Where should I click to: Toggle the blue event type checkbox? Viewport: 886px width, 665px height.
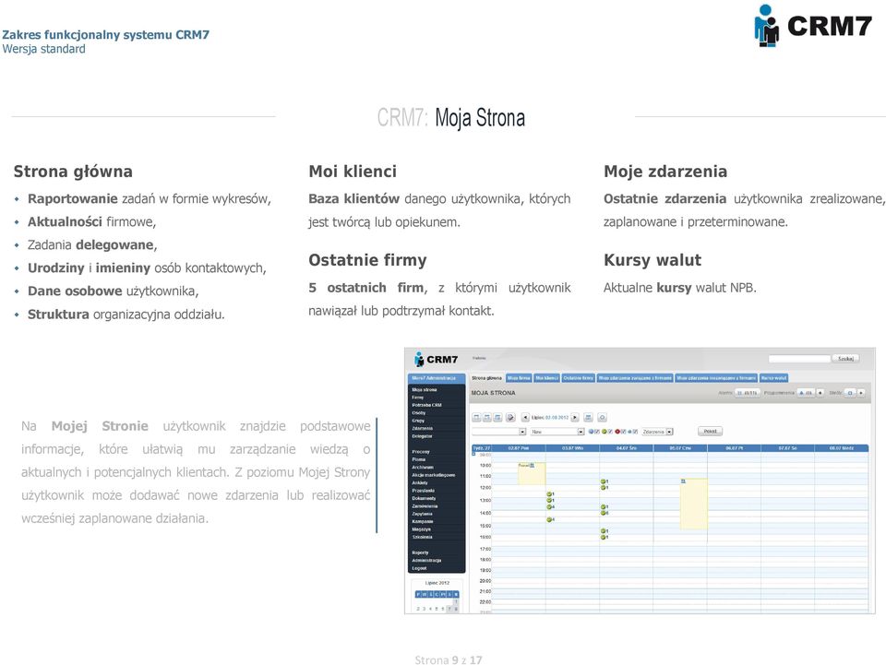point(597,432)
